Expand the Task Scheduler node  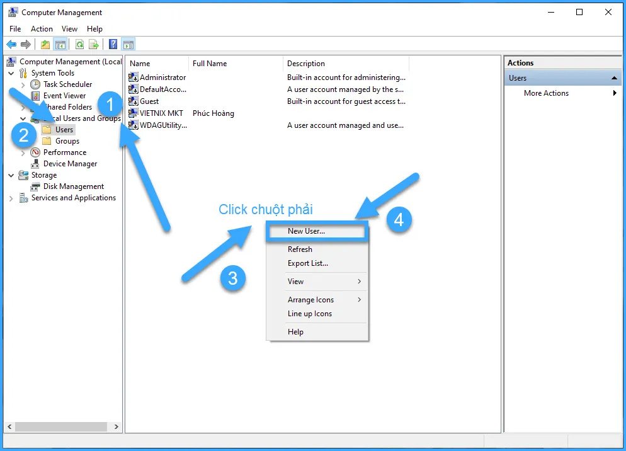(x=23, y=84)
